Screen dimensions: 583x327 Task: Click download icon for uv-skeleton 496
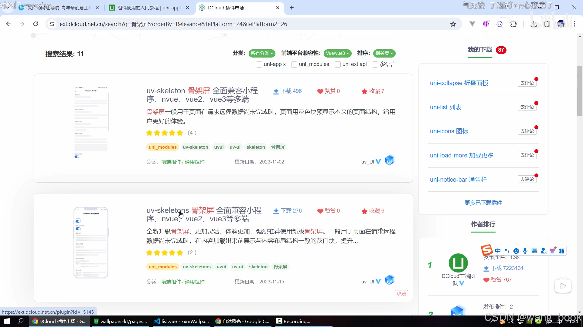[x=276, y=91]
